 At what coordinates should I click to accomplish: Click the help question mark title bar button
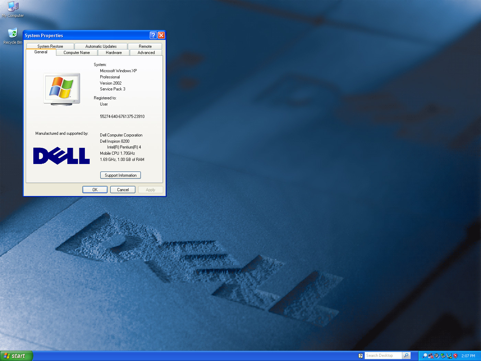click(153, 35)
